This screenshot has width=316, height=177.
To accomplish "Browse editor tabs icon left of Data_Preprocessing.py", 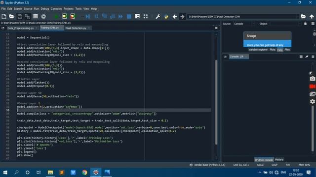I will click(x=3, y=28).
